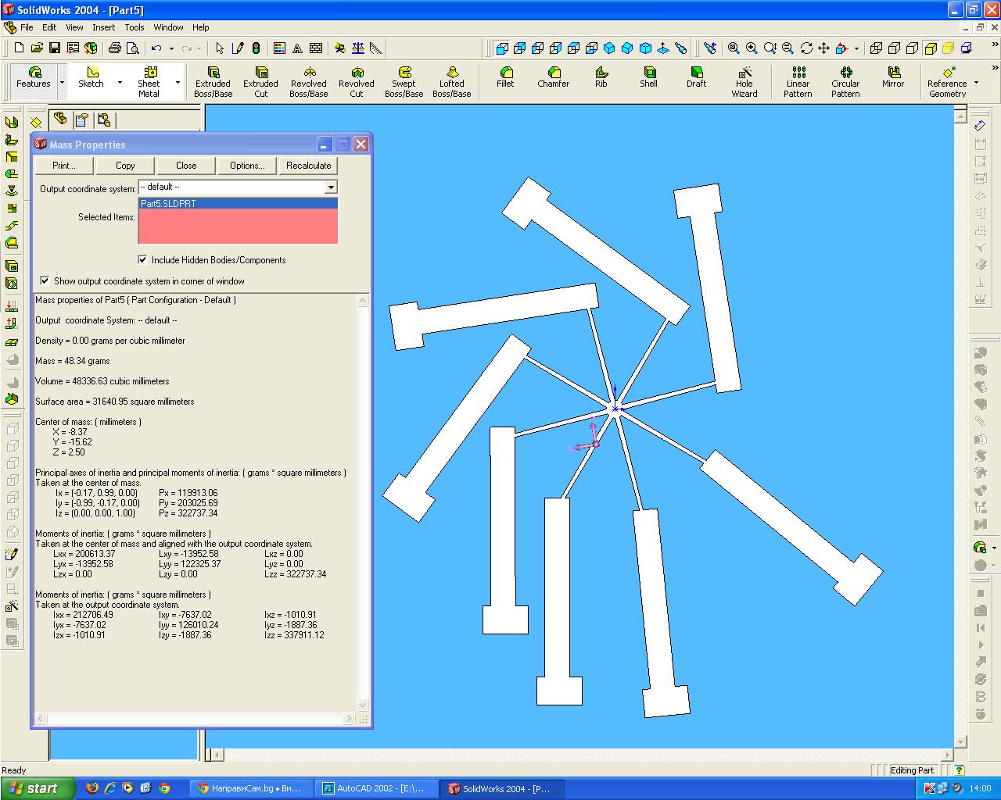The height and width of the screenshot is (800, 1001).
Task: Click the Swept Boss/Base icon
Action: pos(404,81)
